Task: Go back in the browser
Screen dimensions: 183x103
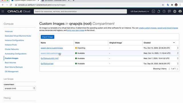Action: pos(3,5)
